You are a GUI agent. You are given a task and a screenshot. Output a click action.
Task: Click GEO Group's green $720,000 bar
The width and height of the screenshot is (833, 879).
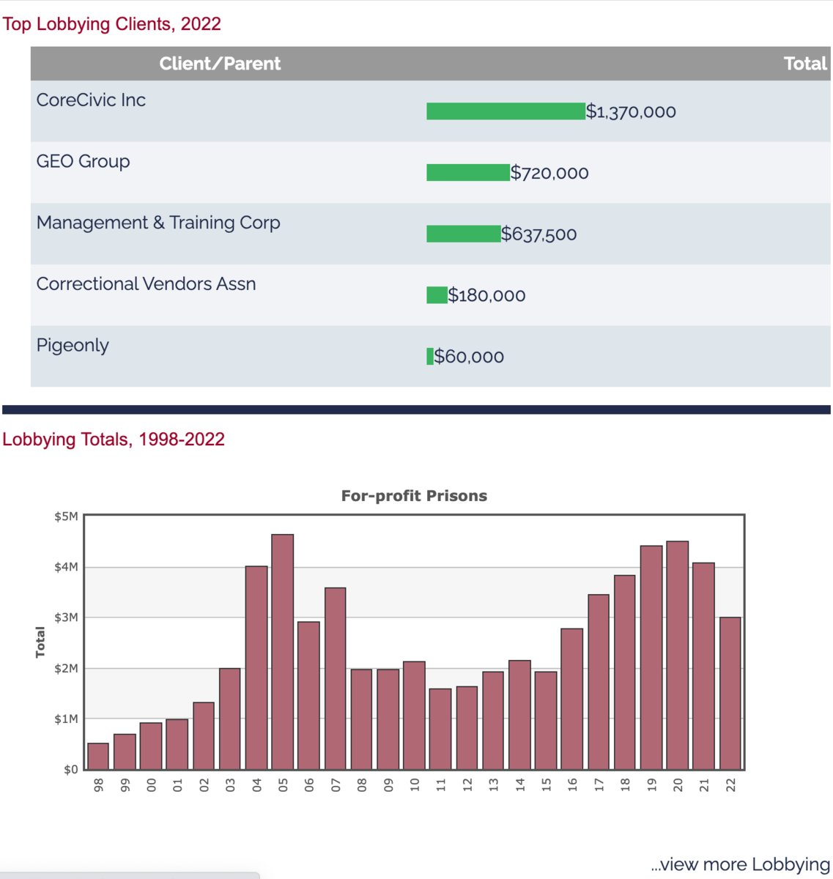(x=467, y=173)
